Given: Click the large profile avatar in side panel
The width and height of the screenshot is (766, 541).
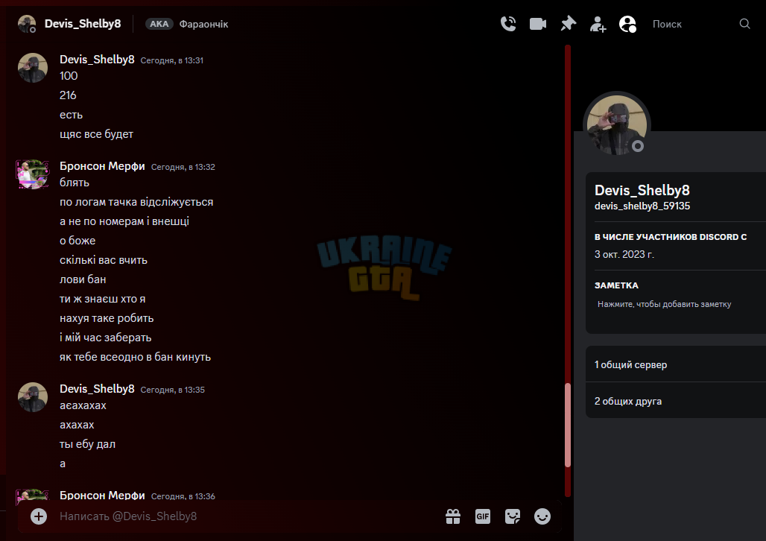Looking at the screenshot, I should (617, 125).
